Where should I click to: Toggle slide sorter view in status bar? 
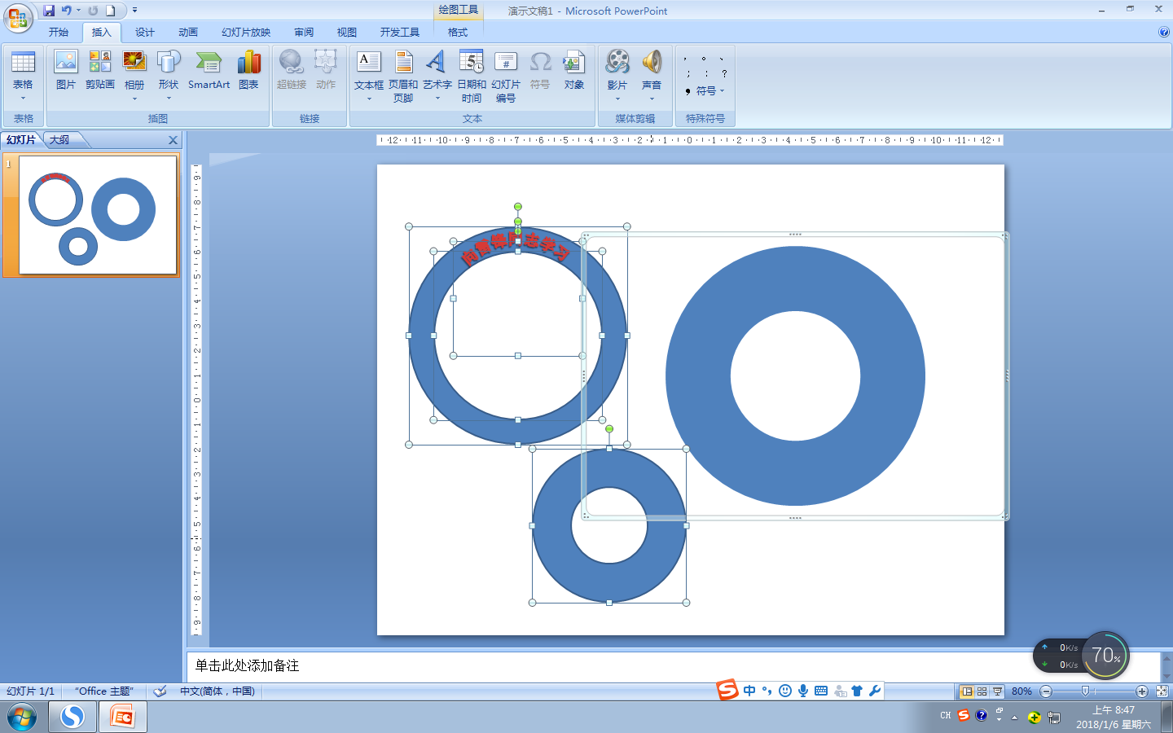tap(982, 691)
